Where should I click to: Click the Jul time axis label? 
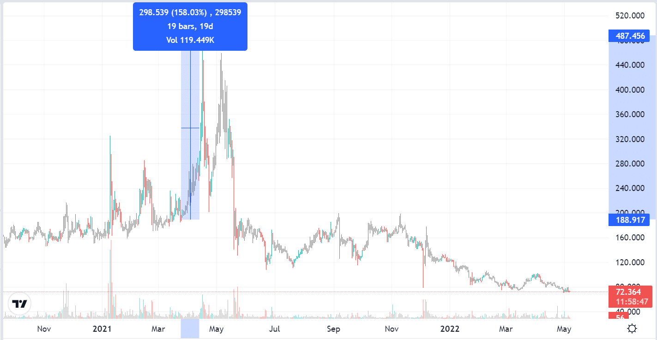(275, 329)
